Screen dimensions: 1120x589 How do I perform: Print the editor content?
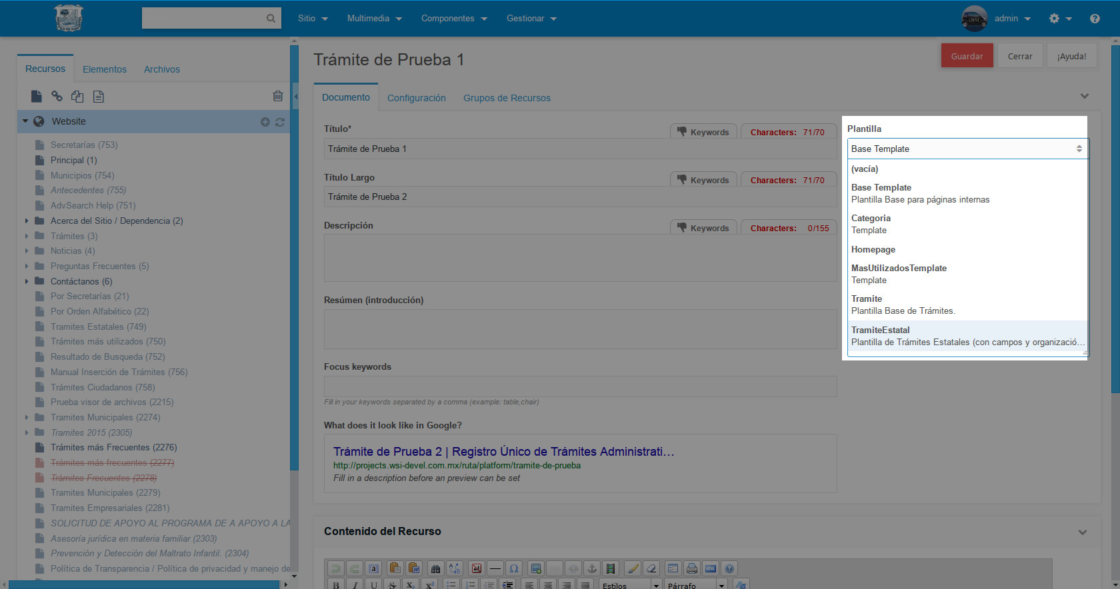(x=692, y=568)
